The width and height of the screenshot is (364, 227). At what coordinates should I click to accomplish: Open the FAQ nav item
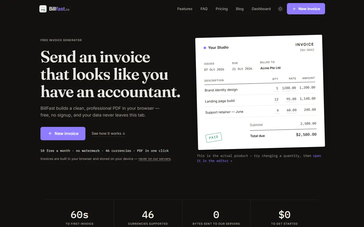pyautogui.click(x=204, y=9)
